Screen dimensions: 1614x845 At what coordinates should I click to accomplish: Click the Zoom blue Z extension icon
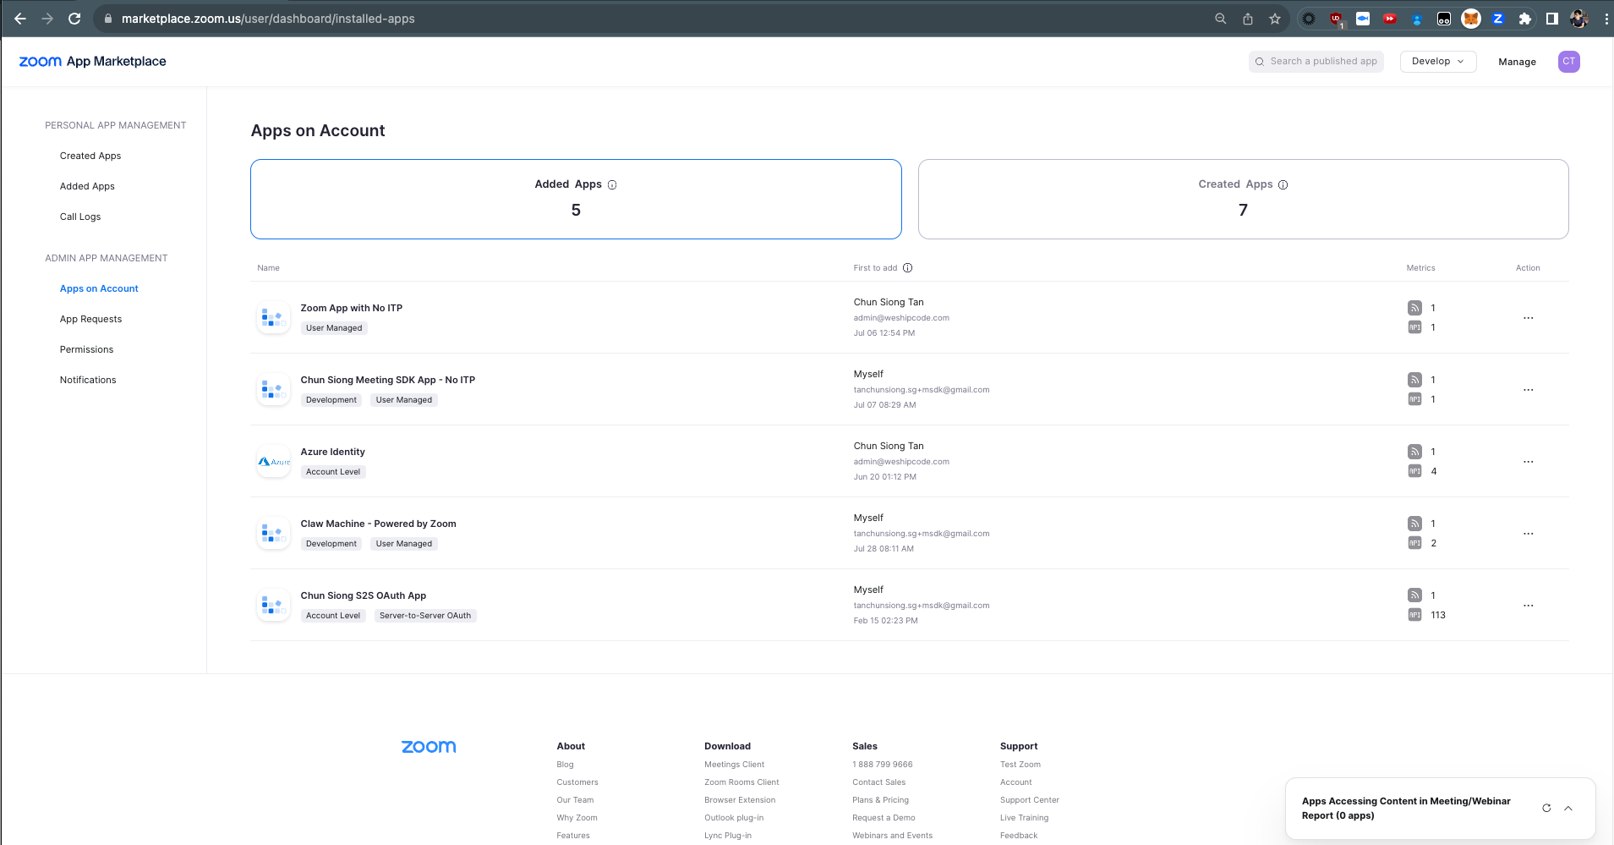[1498, 19]
